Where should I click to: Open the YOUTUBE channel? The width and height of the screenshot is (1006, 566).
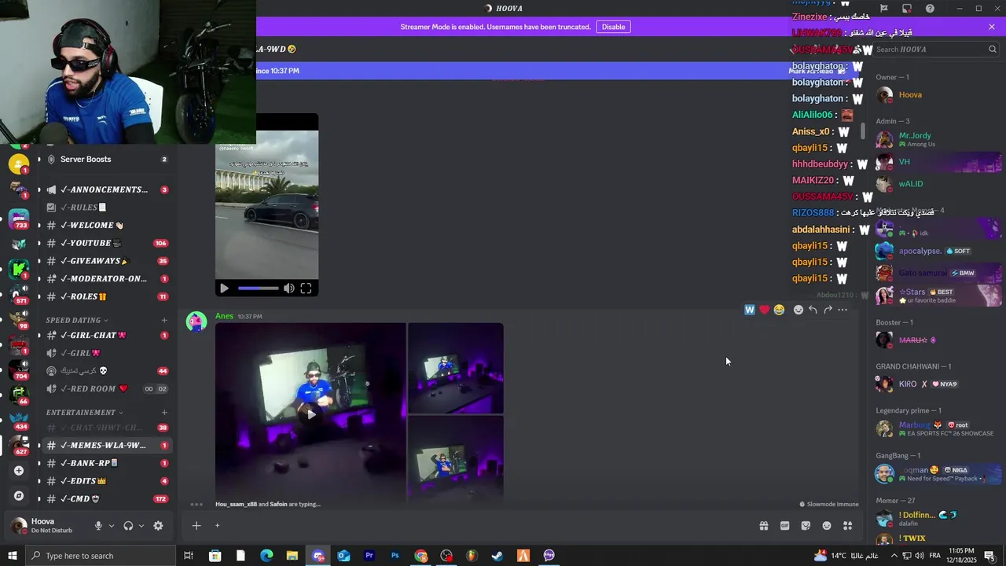tap(106, 243)
